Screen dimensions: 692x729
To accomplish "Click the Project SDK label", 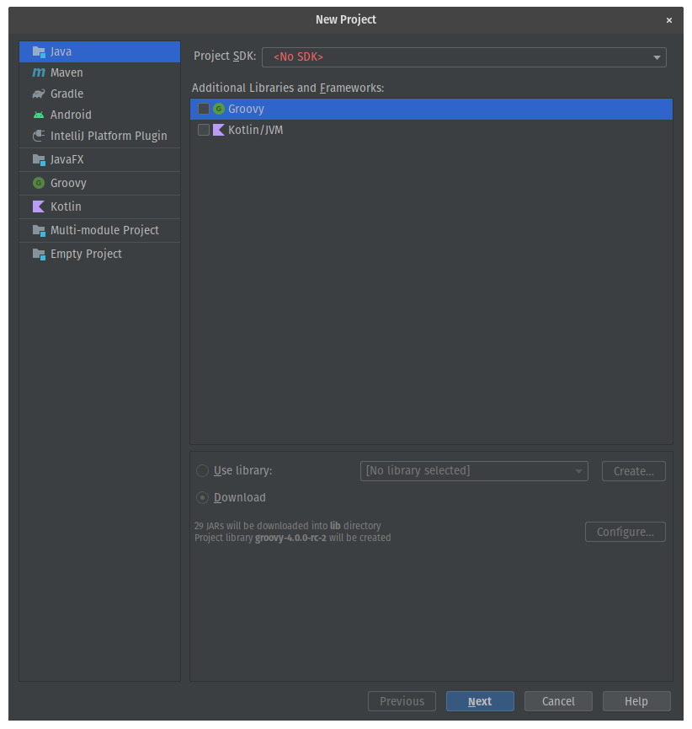I will coord(225,56).
